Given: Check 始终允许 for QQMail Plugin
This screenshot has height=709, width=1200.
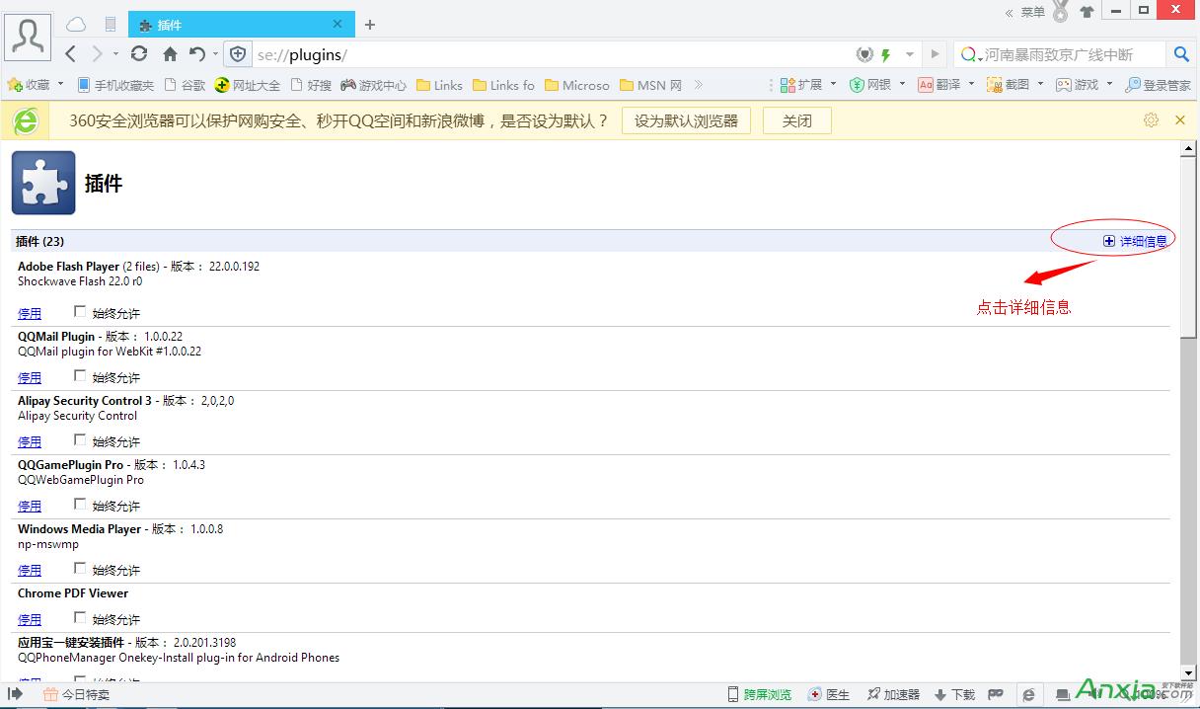Looking at the screenshot, I should [x=80, y=376].
